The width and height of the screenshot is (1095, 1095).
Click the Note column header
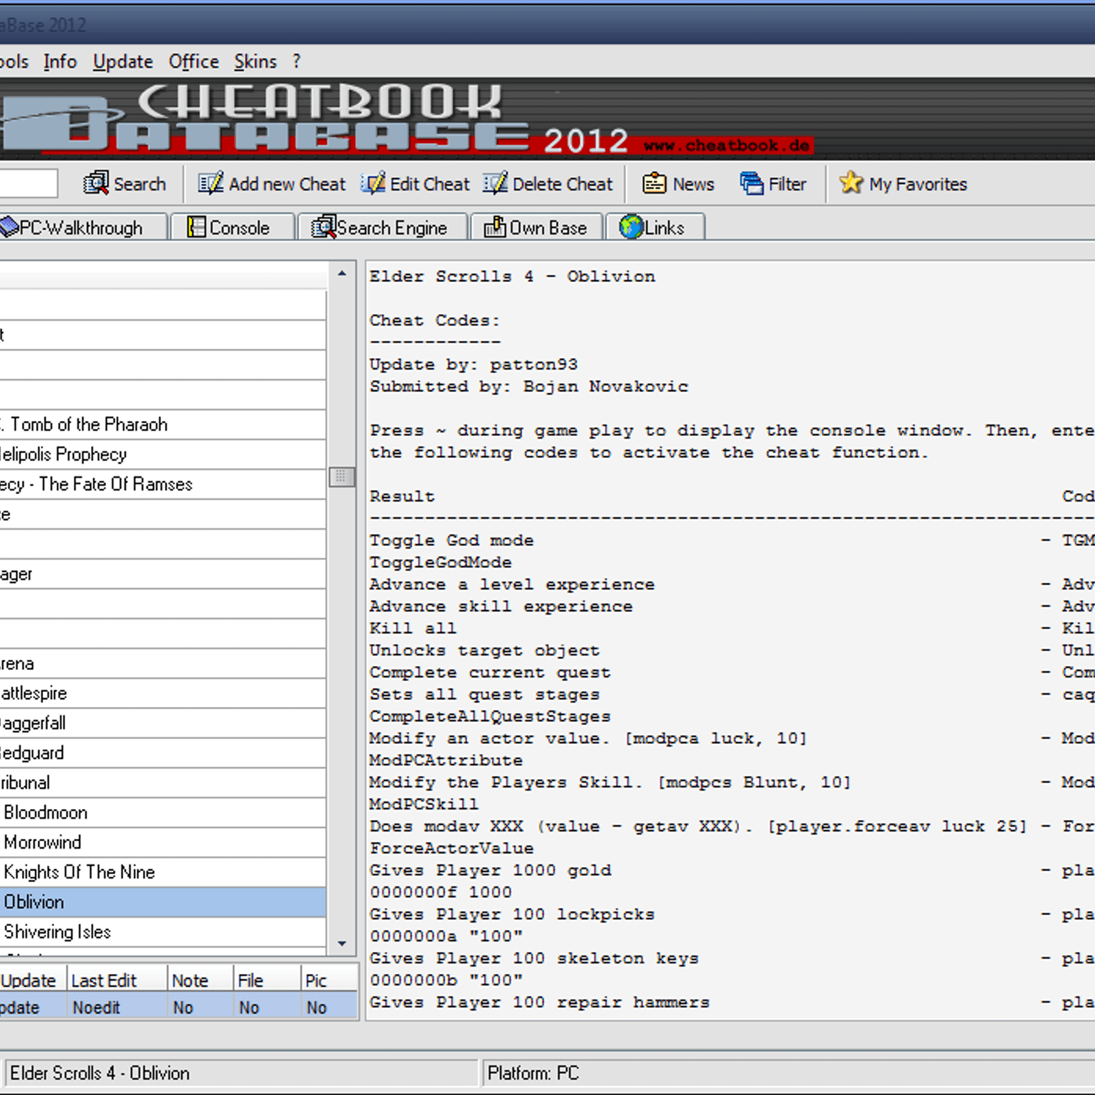(x=201, y=980)
